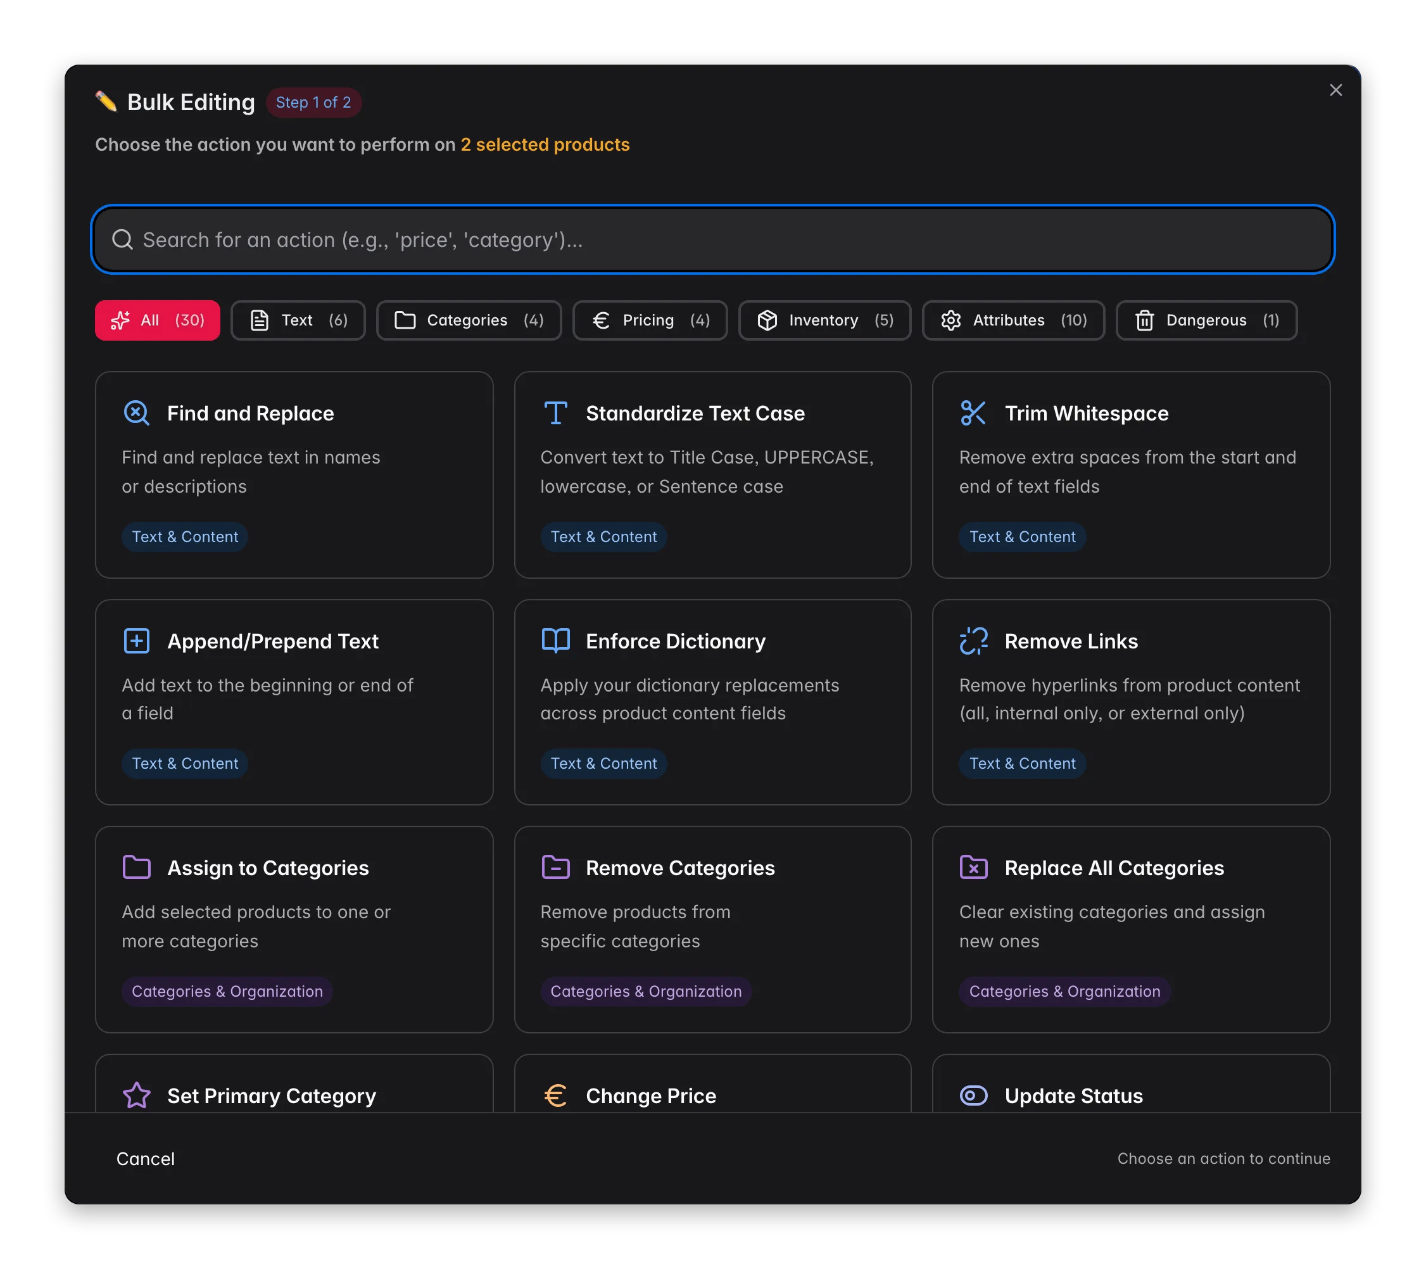Image resolution: width=1426 pixels, height=1269 pixels.
Task: Click the Change Price euro icon
Action: [555, 1095]
